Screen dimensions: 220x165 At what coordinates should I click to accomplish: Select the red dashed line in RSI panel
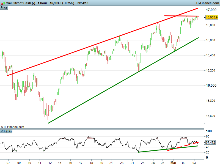[x=183, y=146]
